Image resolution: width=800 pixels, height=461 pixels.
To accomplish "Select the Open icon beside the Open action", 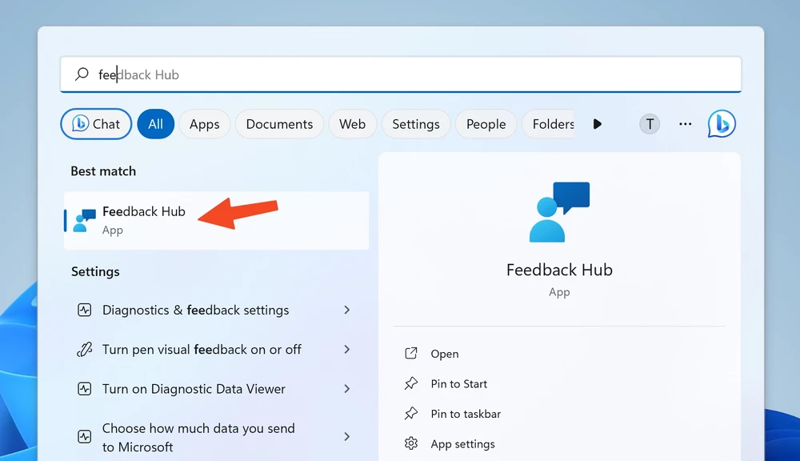I will tap(411, 353).
